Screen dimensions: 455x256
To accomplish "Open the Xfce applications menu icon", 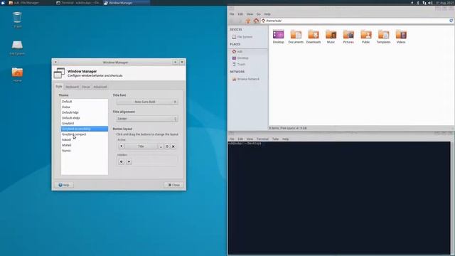I will point(3,3).
